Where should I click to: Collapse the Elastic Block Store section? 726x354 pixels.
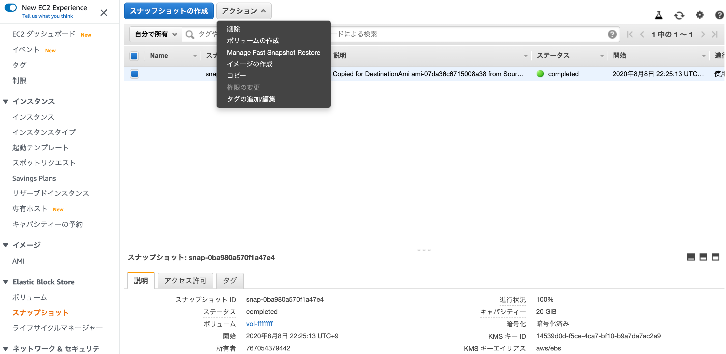(x=6, y=282)
